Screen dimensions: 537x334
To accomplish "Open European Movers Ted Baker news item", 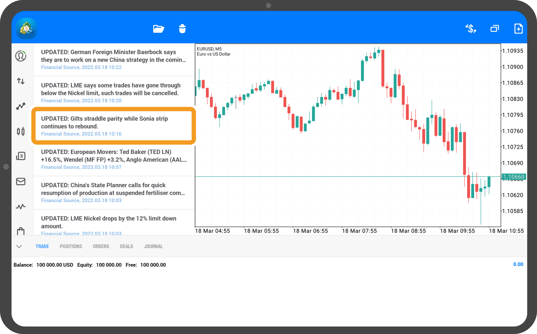I will (114, 160).
